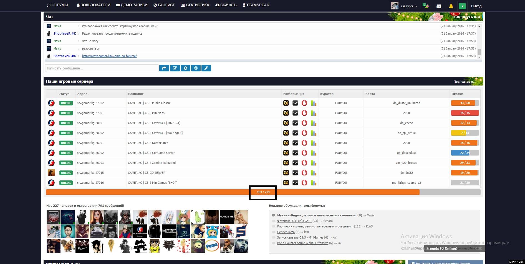This screenshot has width=525, height=264.
Task: Click the Выход logout link
Action: pos(476,6)
